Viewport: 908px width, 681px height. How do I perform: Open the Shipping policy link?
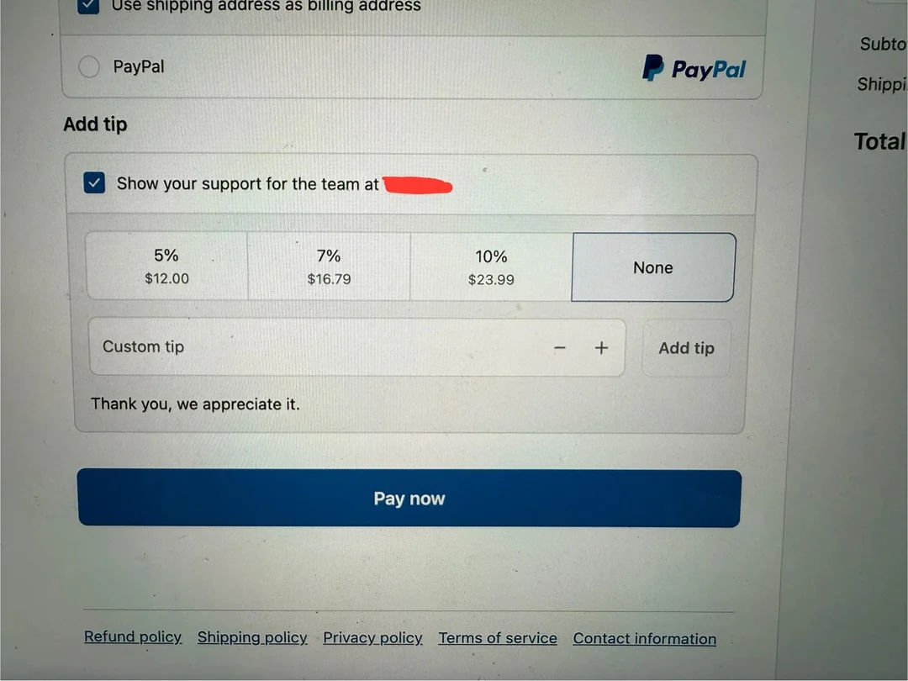[252, 637]
